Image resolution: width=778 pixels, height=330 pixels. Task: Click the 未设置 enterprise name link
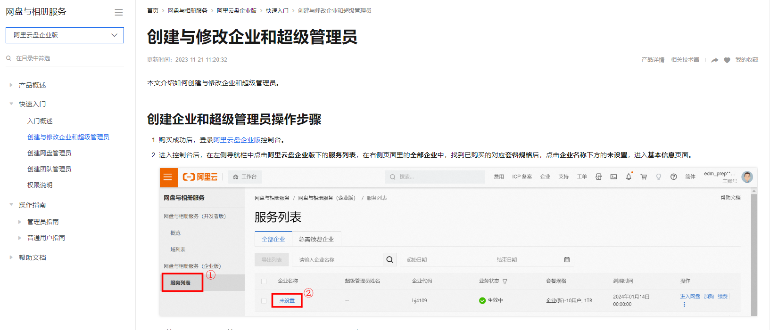(287, 301)
